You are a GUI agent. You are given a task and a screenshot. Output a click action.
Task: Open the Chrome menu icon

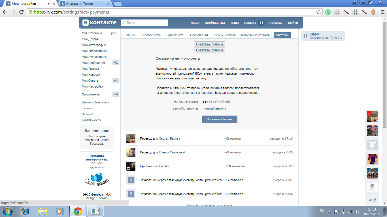coord(382,12)
